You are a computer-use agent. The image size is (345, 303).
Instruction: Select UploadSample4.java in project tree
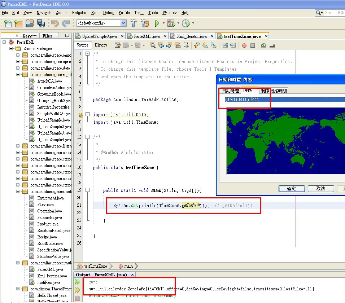(x=54, y=139)
